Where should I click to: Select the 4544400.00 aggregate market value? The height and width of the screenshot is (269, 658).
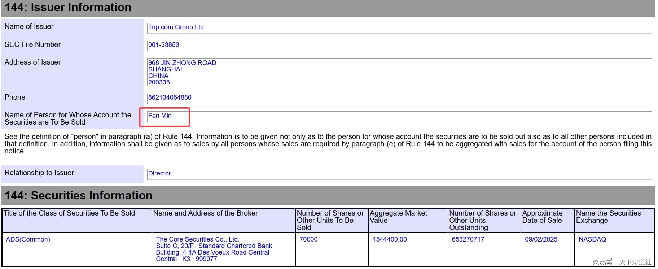pyautogui.click(x=389, y=239)
